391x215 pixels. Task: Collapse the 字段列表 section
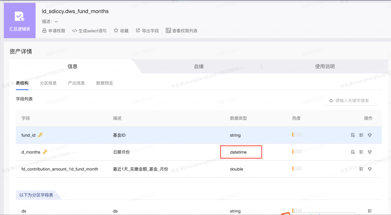24,99
